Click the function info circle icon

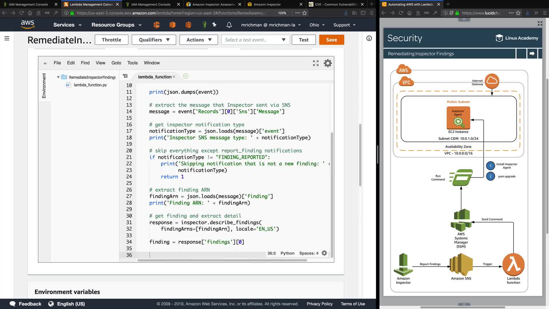[369, 38]
